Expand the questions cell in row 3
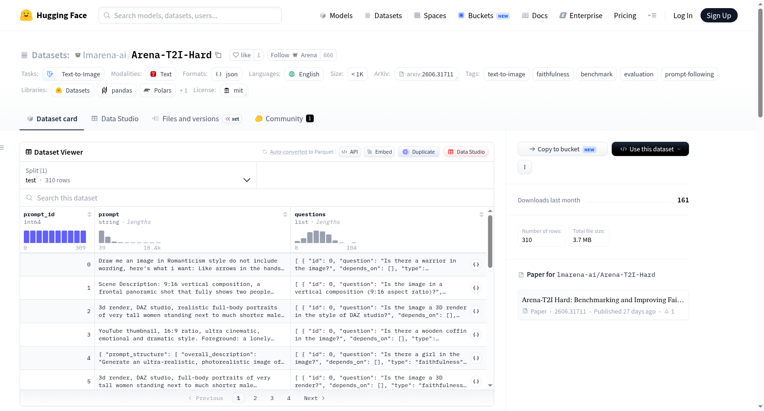 point(476,335)
